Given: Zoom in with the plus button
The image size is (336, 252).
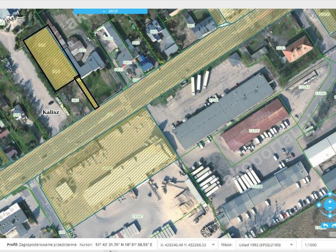Looking at the screenshot, I should 329,202.
